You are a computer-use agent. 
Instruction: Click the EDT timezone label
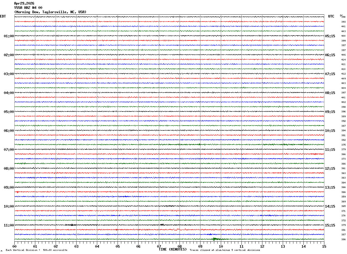(x=3, y=16)
